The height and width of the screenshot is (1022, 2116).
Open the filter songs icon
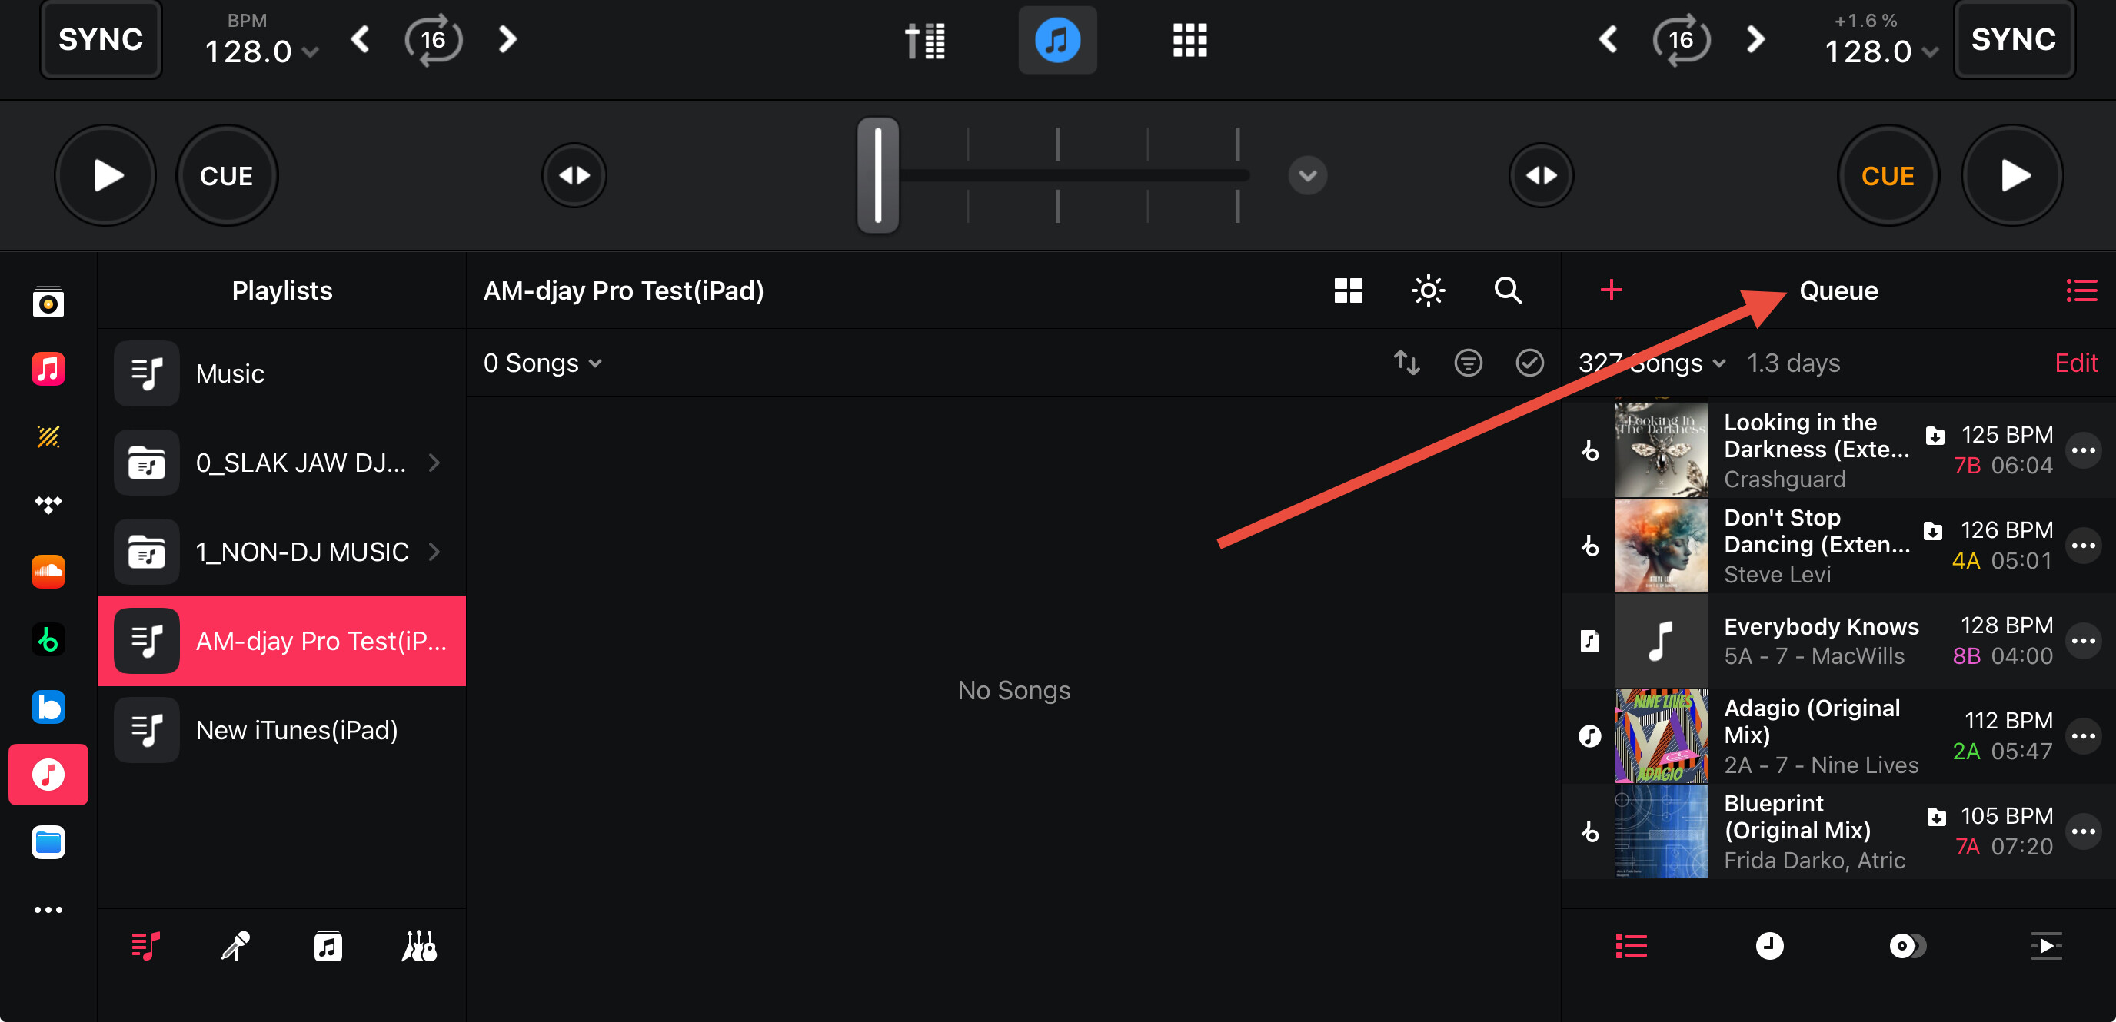coord(1468,362)
